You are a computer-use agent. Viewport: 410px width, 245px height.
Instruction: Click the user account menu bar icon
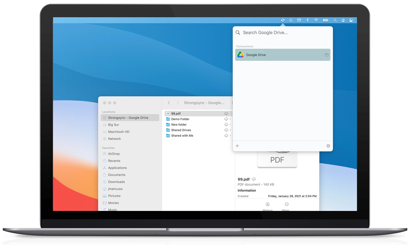point(343,20)
